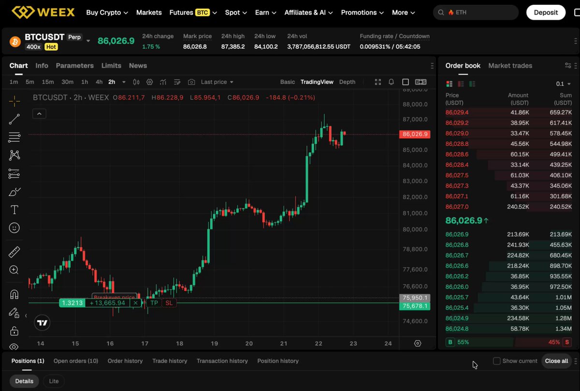Viewport: 580px width, 391px height.
Task: Open the 0.1 price grouping dropdown
Action: (x=564, y=84)
